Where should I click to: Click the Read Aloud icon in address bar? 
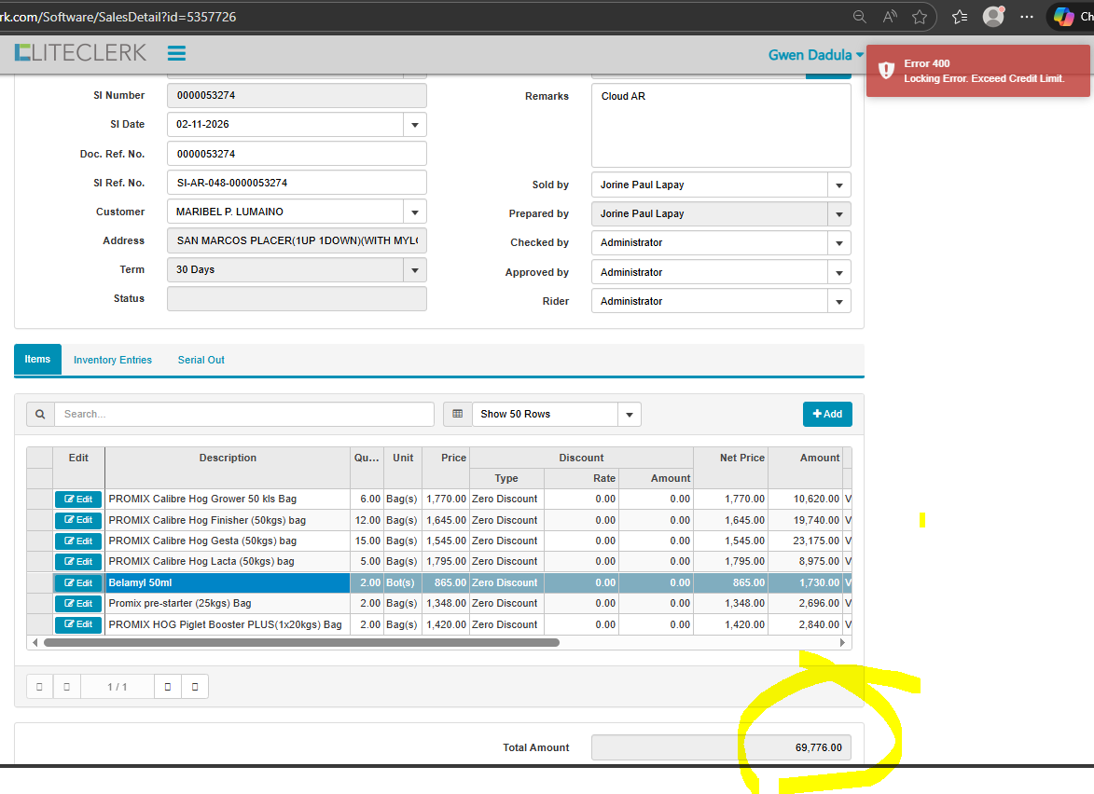click(x=890, y=17)
